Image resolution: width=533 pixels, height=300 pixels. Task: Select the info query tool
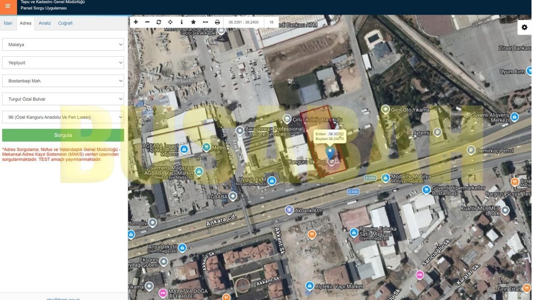tap(182, 22)
